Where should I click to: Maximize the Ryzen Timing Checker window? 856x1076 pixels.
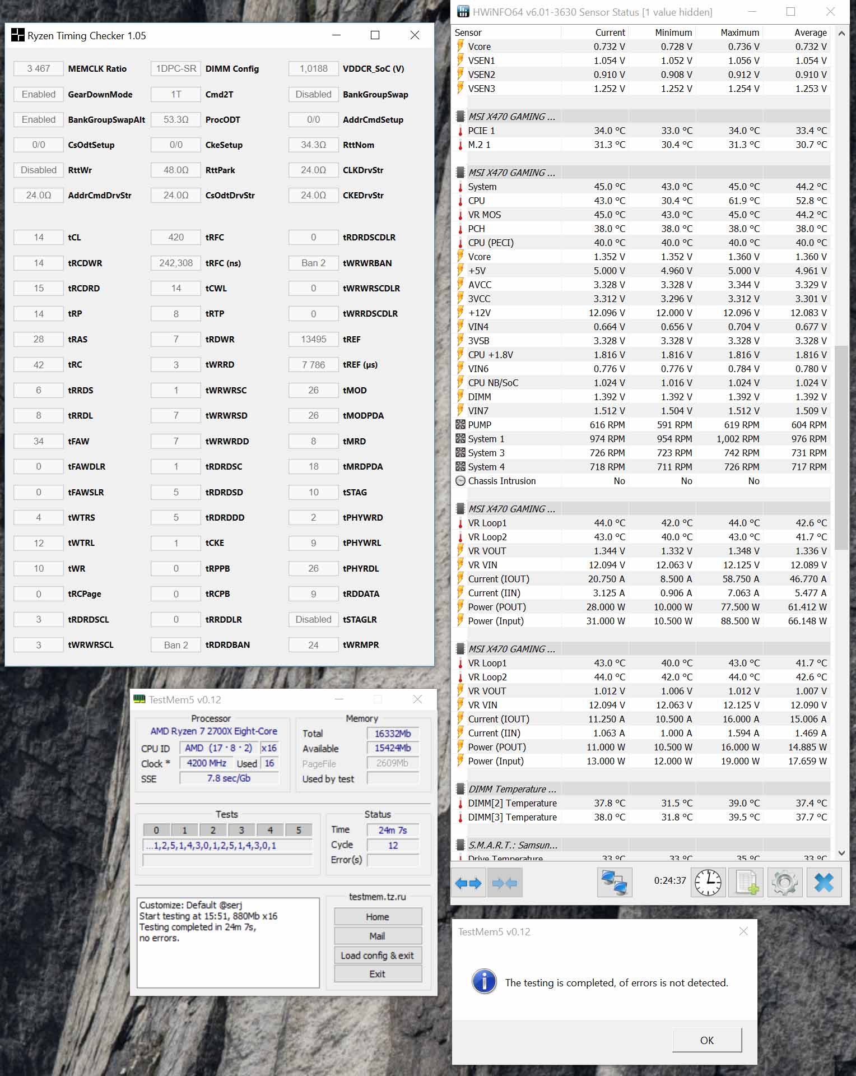pos(375,35)
